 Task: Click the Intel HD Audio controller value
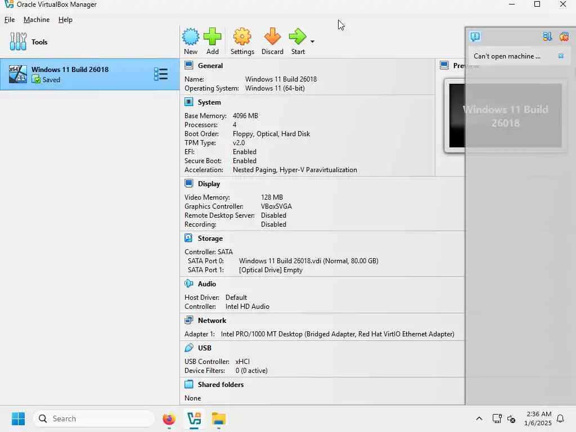coord(247,307)
